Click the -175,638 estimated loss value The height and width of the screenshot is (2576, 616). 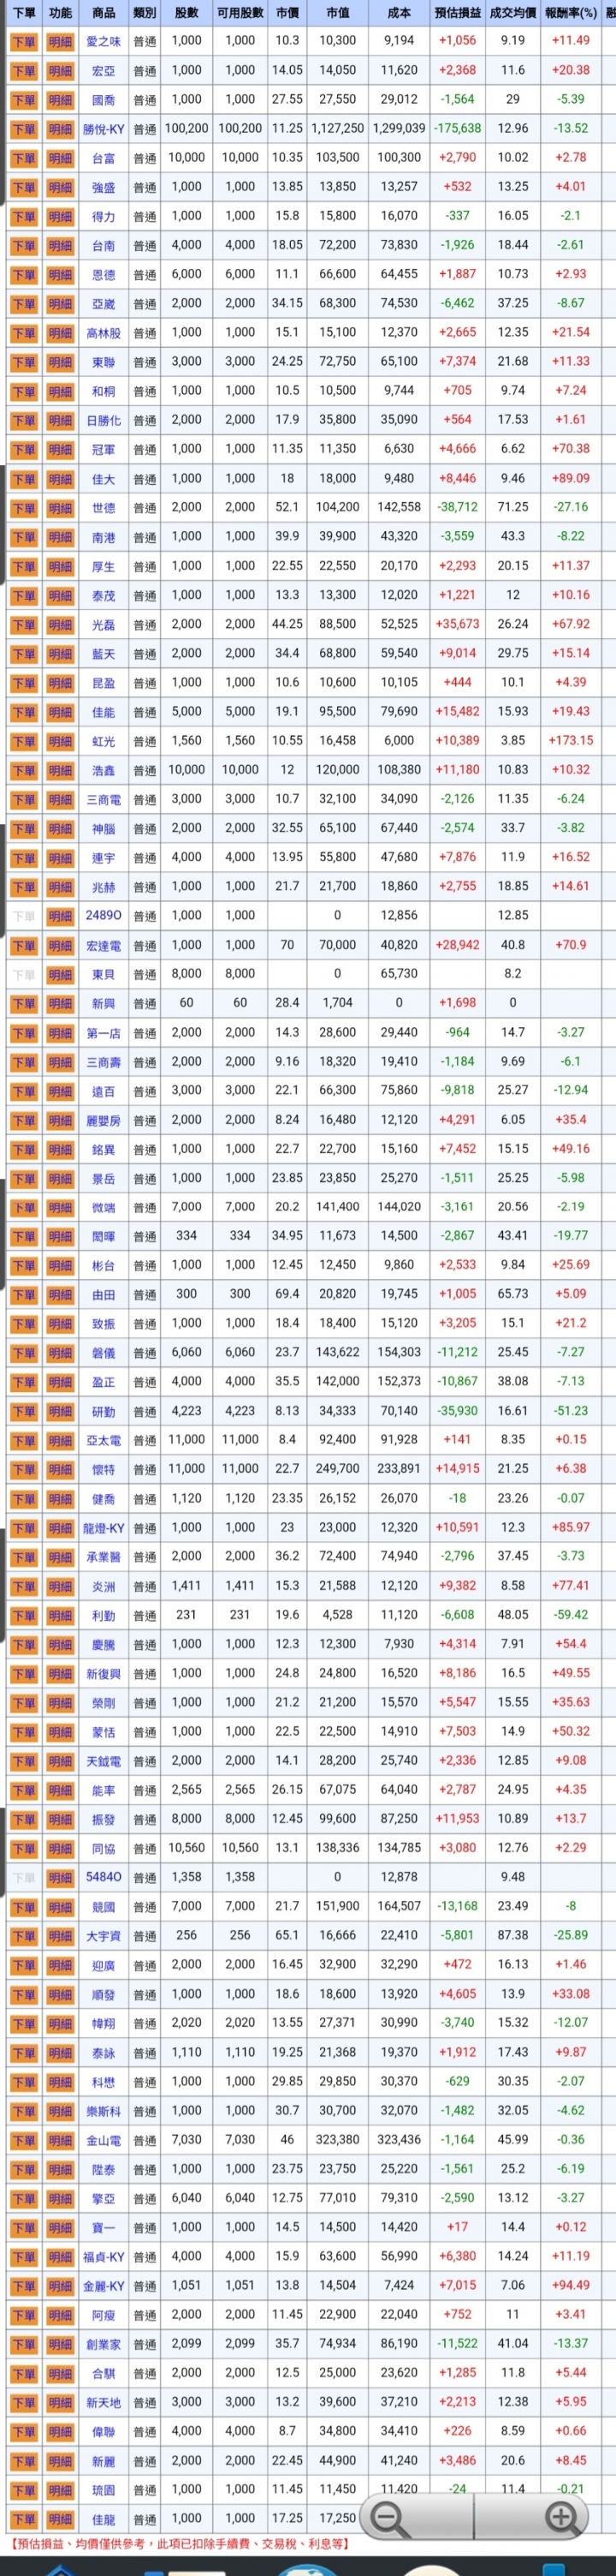coord(457,129)
